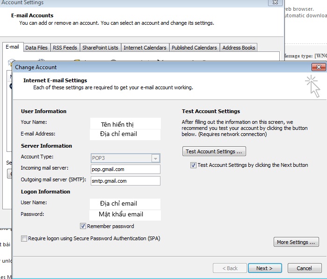Screen dimensions: 327x279
Task: Open the Account Type dropdown
Action: (x=156, y=158)
